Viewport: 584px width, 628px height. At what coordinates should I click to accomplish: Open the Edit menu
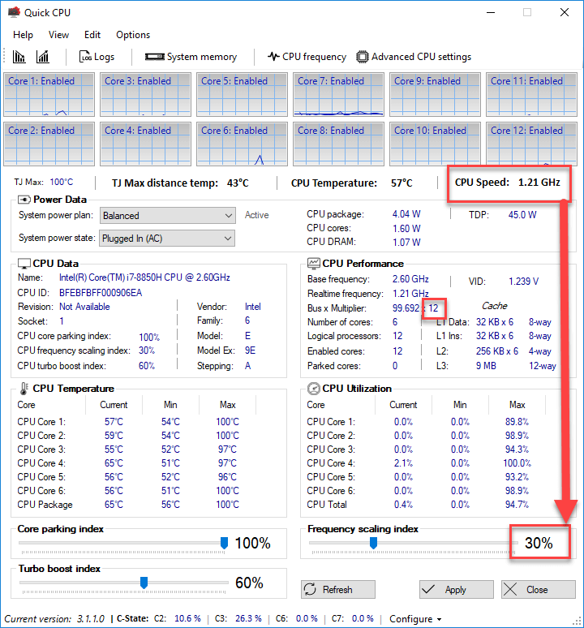pyautogui.click(x=92, y=35)
